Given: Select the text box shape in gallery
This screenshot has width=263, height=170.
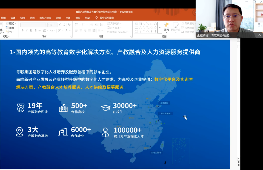Looking at the screenshot, I should [x=136, y=24].
